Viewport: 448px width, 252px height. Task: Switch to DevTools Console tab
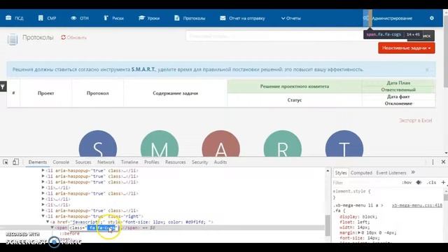[x=61, y=162]
